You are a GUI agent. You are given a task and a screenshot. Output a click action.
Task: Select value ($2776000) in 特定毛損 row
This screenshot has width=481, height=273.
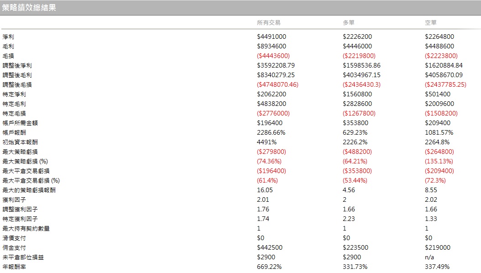pos(273,114)
